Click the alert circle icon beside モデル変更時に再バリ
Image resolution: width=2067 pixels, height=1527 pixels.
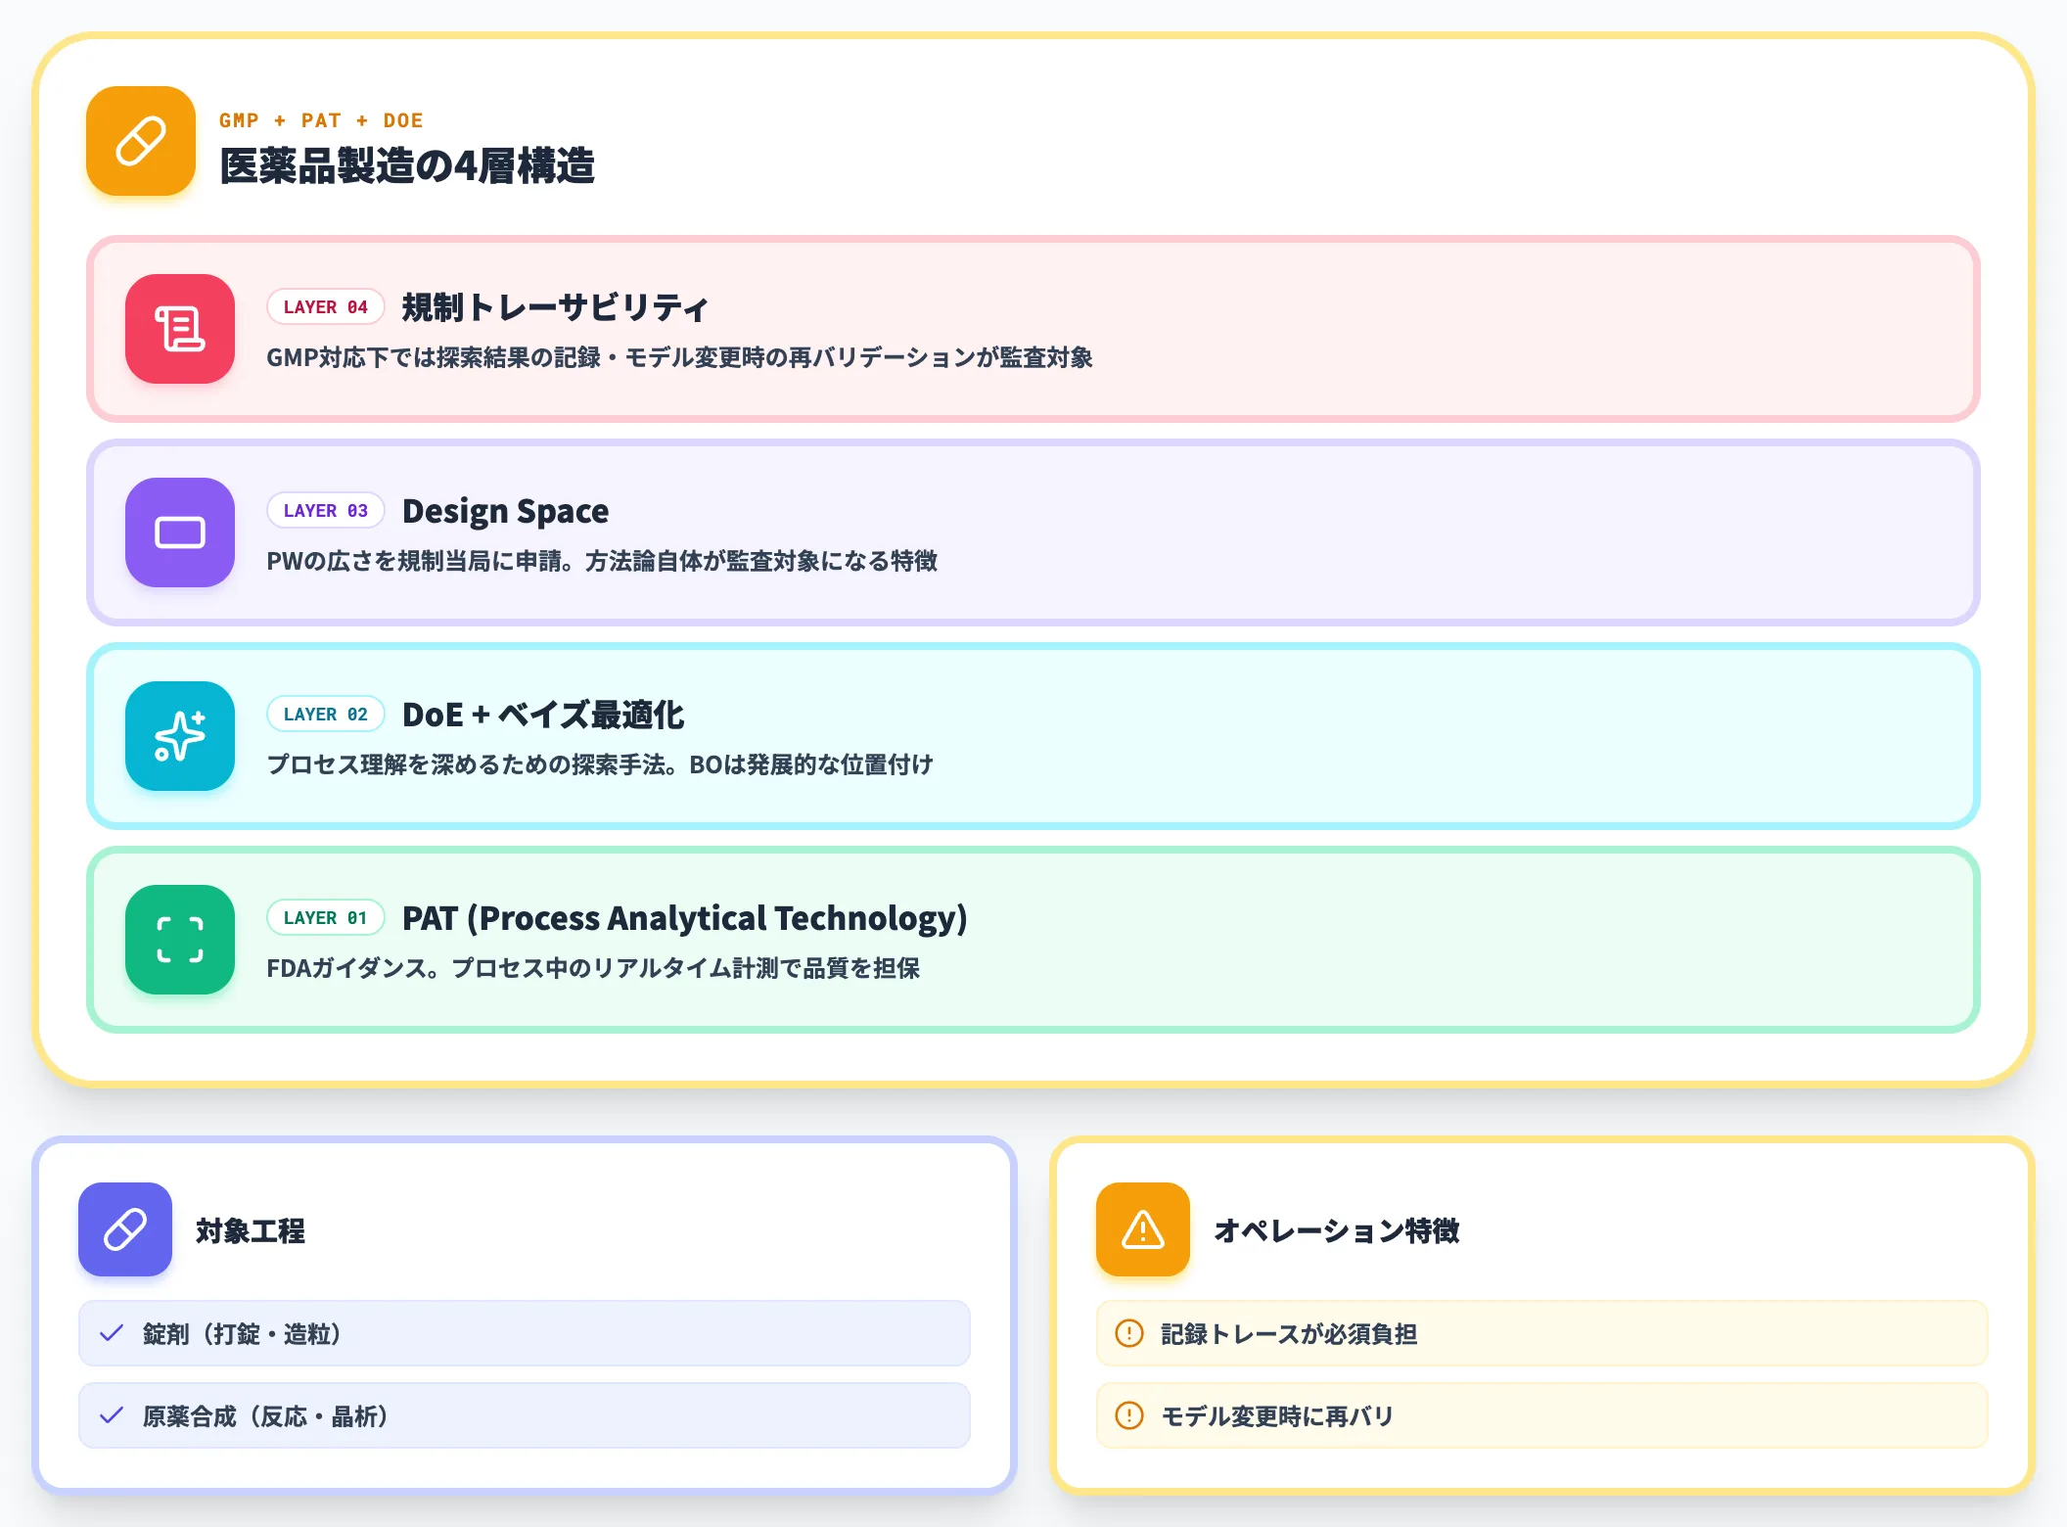[x=1129, y=1415]
